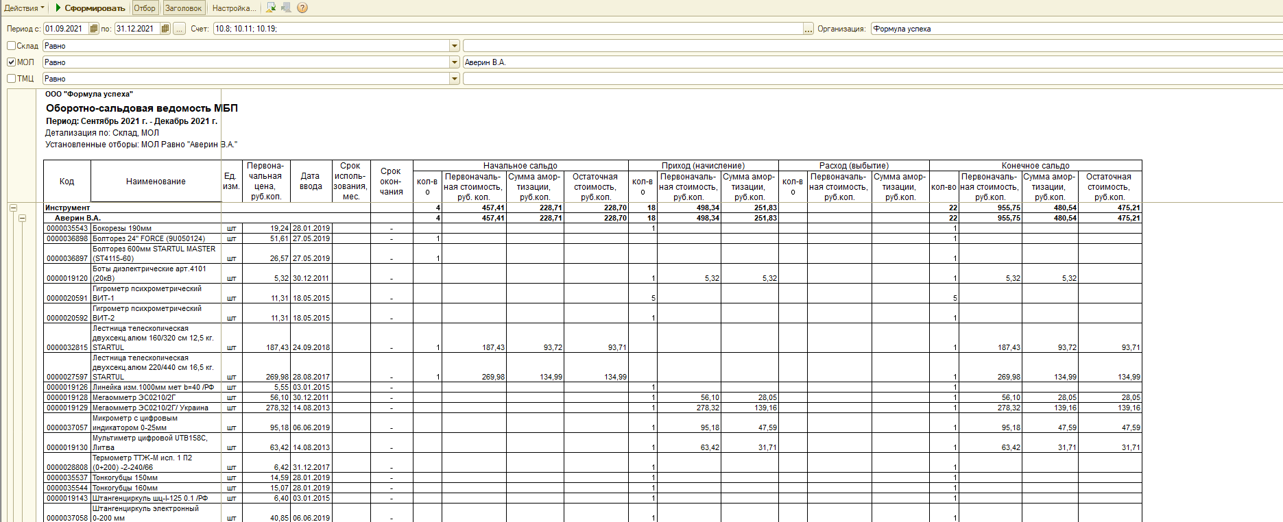Image resolution: width=1283 pixels, height=522 pixels.
Task: Click the green Сформировать play icon
Action: (x=59, y=8)
